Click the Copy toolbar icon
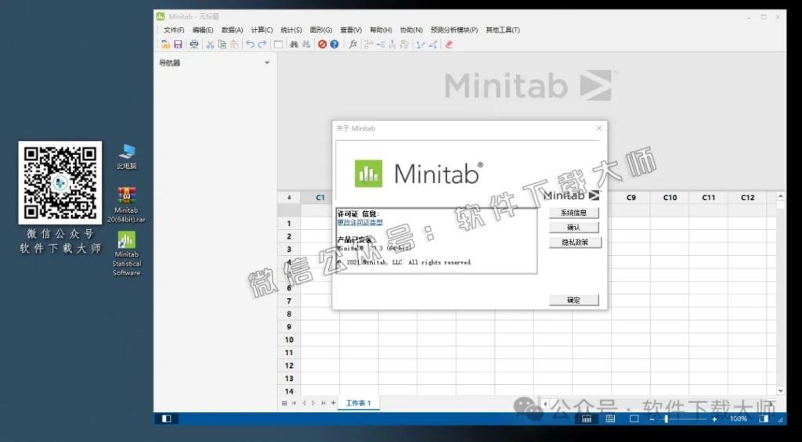This screenshot has width=802, height=442. click(222, 45)
